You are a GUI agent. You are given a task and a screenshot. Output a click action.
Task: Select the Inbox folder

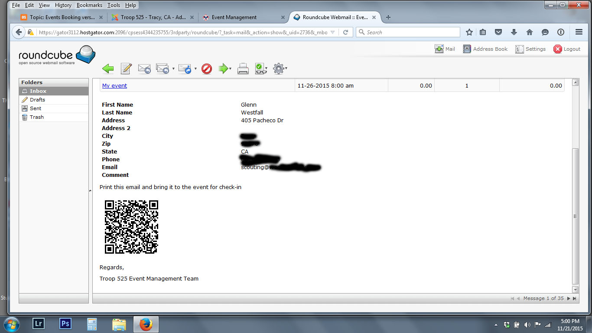(x=54, y=91)
